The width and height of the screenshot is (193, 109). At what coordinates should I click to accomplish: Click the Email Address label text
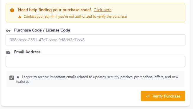tap(27, 52)
